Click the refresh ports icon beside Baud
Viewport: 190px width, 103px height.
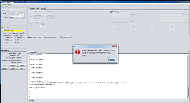point(17,14)
